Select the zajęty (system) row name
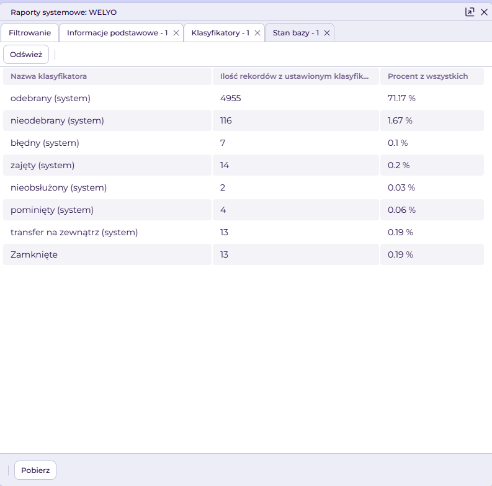This screenshot has width=492, height=486. [x=42, y=165]
